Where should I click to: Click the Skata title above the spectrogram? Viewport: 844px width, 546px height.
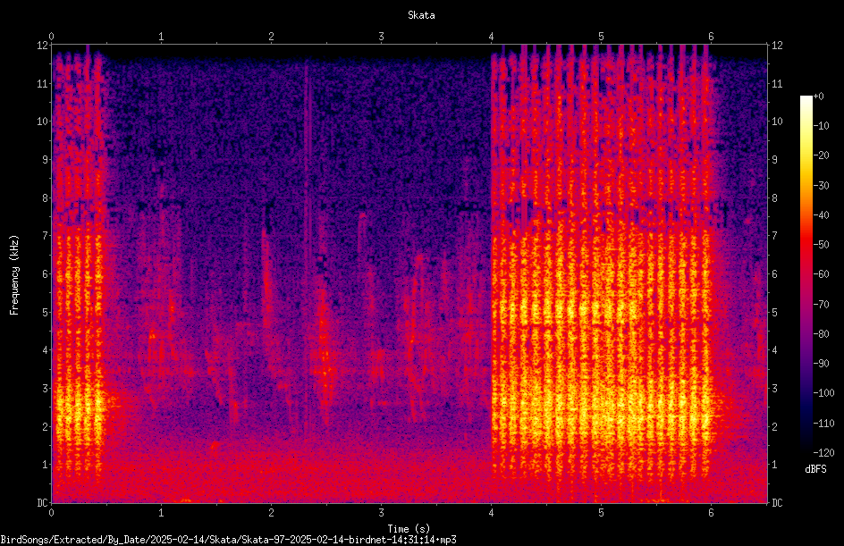(421, 15)
